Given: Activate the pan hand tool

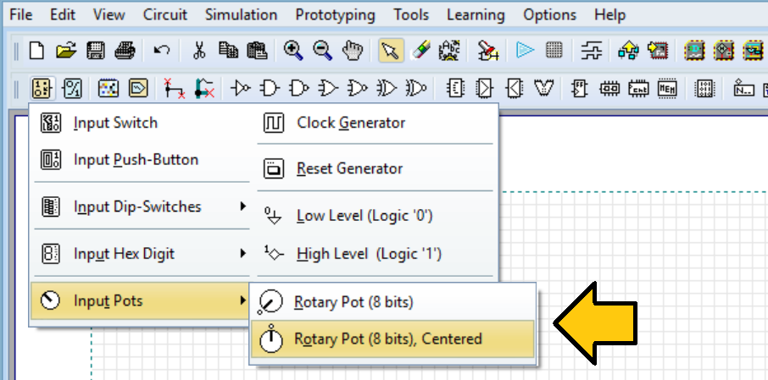Looking at the screenshot, I should pos(352,51).
